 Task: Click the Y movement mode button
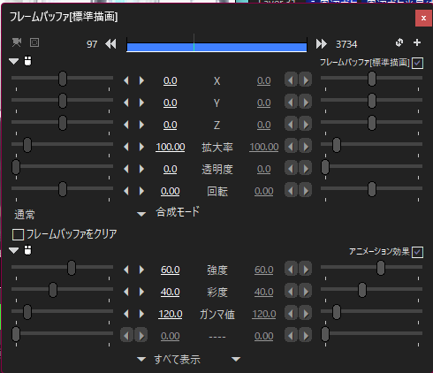tap(216, 103)
